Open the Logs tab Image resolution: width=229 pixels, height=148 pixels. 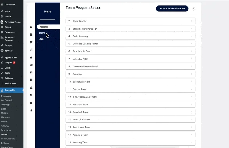point(41,39)
